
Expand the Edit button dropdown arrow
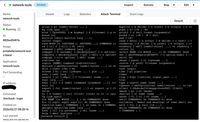tap(194, 5)
